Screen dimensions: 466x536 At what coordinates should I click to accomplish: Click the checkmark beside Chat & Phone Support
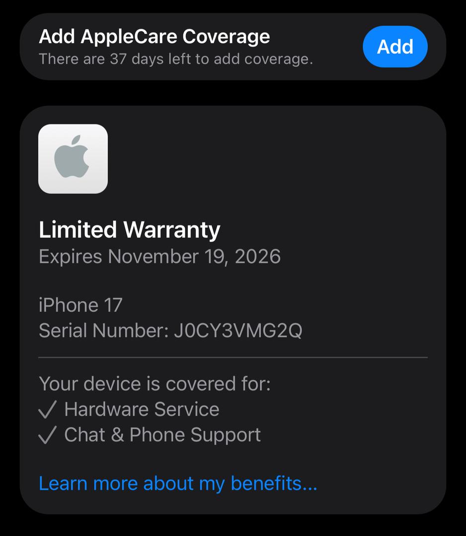(x=47, y=435)
